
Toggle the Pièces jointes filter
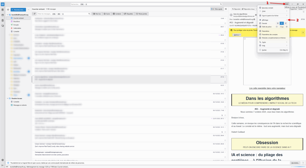click(142, 14)
